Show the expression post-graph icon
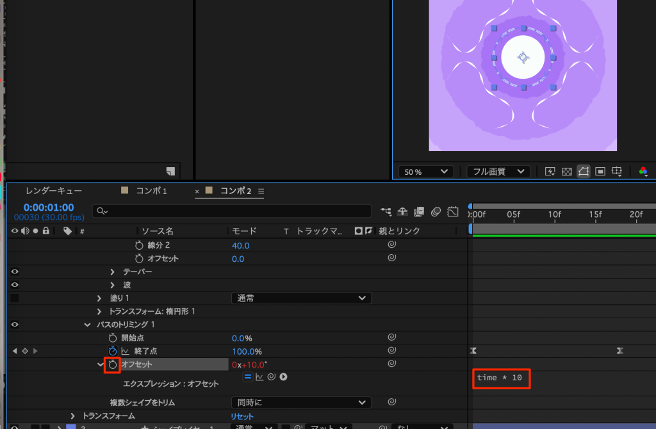This screenshot has width=656, height=429. point(260,377)
